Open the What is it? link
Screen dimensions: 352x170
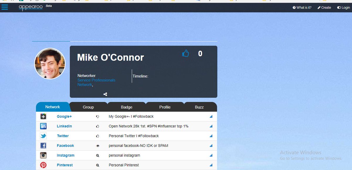pos(302,8)
